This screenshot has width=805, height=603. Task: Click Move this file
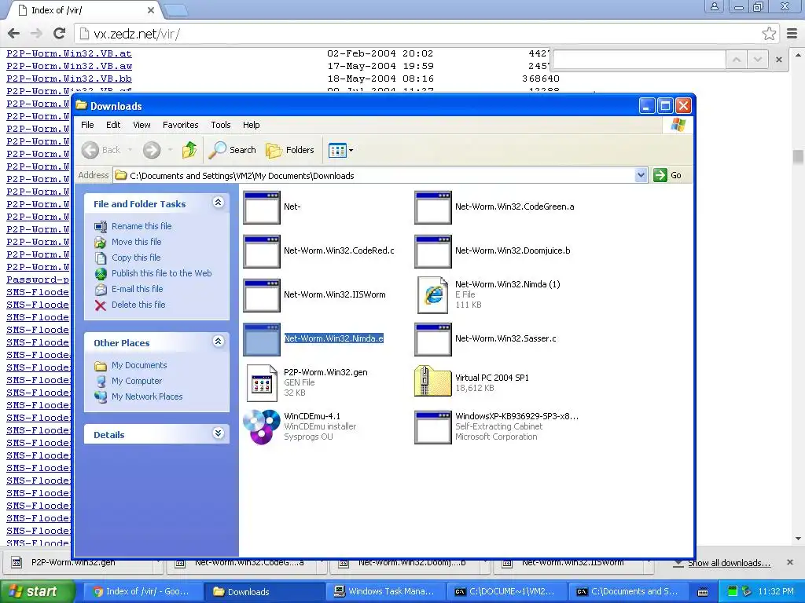[136, 242]
